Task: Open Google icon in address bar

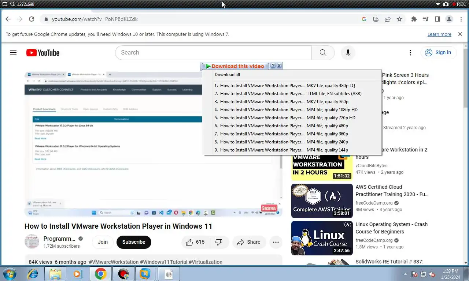Action: (x=364, y=19)
